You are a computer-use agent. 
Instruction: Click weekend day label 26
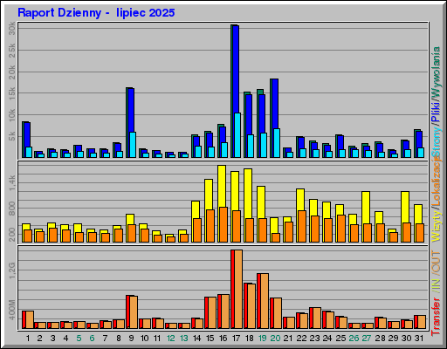coord(354,339)
